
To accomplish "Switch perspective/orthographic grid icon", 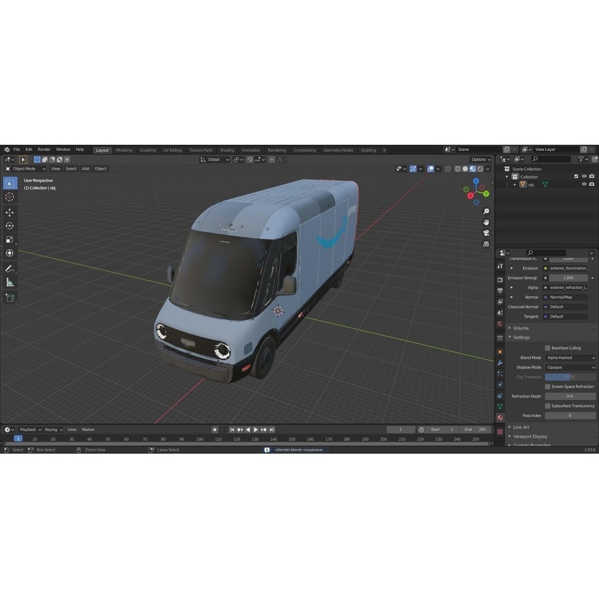I will coord(486,243).
